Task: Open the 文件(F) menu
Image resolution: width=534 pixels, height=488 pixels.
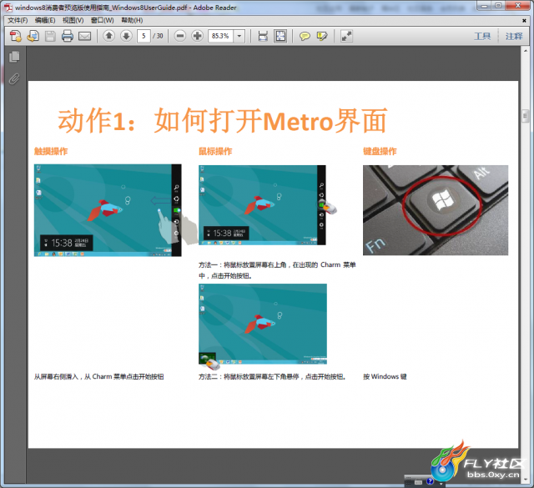Action: pyautogui.click(x=18, y=20)
